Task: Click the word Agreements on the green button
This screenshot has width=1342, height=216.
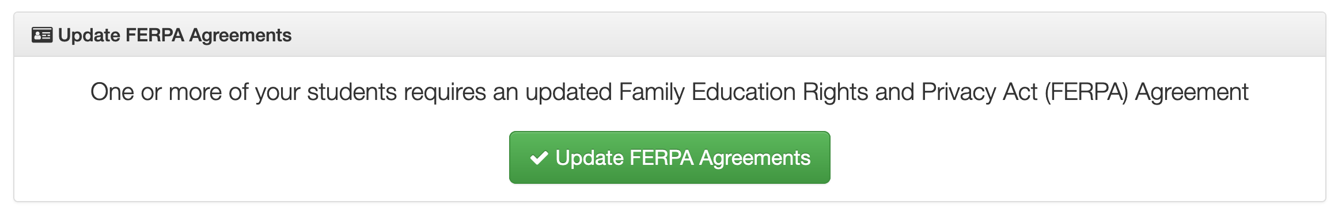Action: (x=755, y=159)
